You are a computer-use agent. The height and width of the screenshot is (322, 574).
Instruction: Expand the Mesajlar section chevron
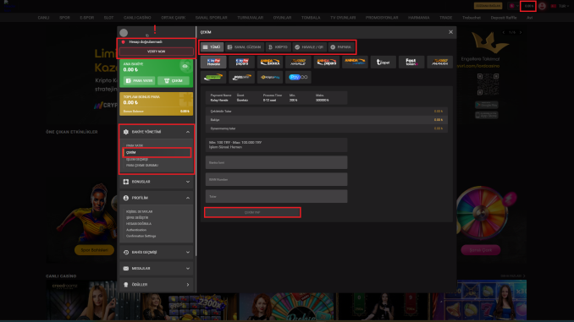[188, 268]
